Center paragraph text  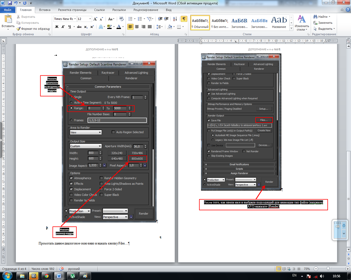137,27
